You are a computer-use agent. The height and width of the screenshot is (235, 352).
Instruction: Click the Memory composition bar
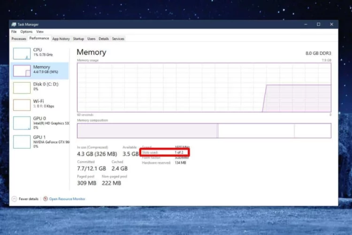coord(204,131)
